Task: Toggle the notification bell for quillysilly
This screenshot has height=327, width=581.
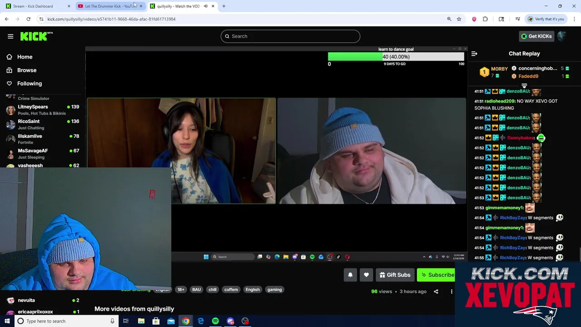Action: click(x=350, y=275)
